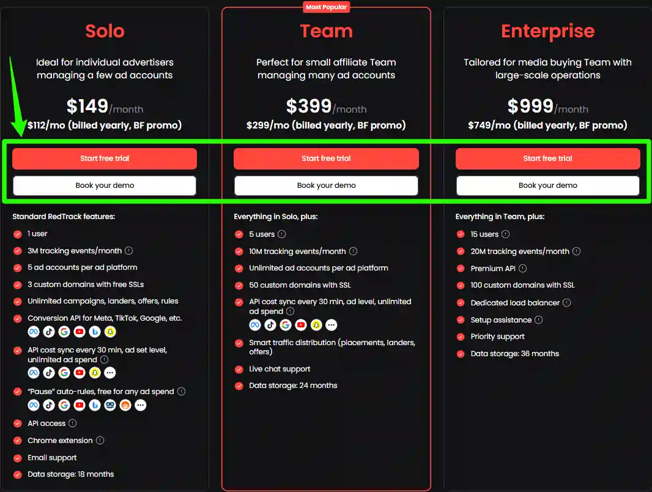Image resolution: width=652 pixels, height=492 pixels.
Task: Click the "Most Popular" badge
Action: [326, 7]
